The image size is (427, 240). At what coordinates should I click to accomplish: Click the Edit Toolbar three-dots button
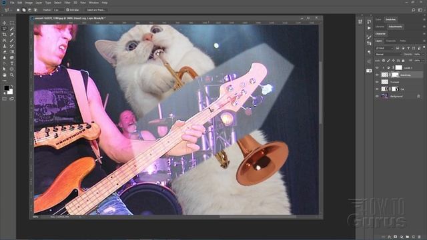[5, 81]
